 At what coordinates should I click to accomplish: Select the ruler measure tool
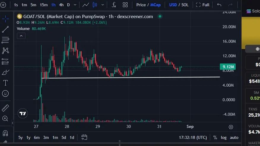tap(5, 108)
